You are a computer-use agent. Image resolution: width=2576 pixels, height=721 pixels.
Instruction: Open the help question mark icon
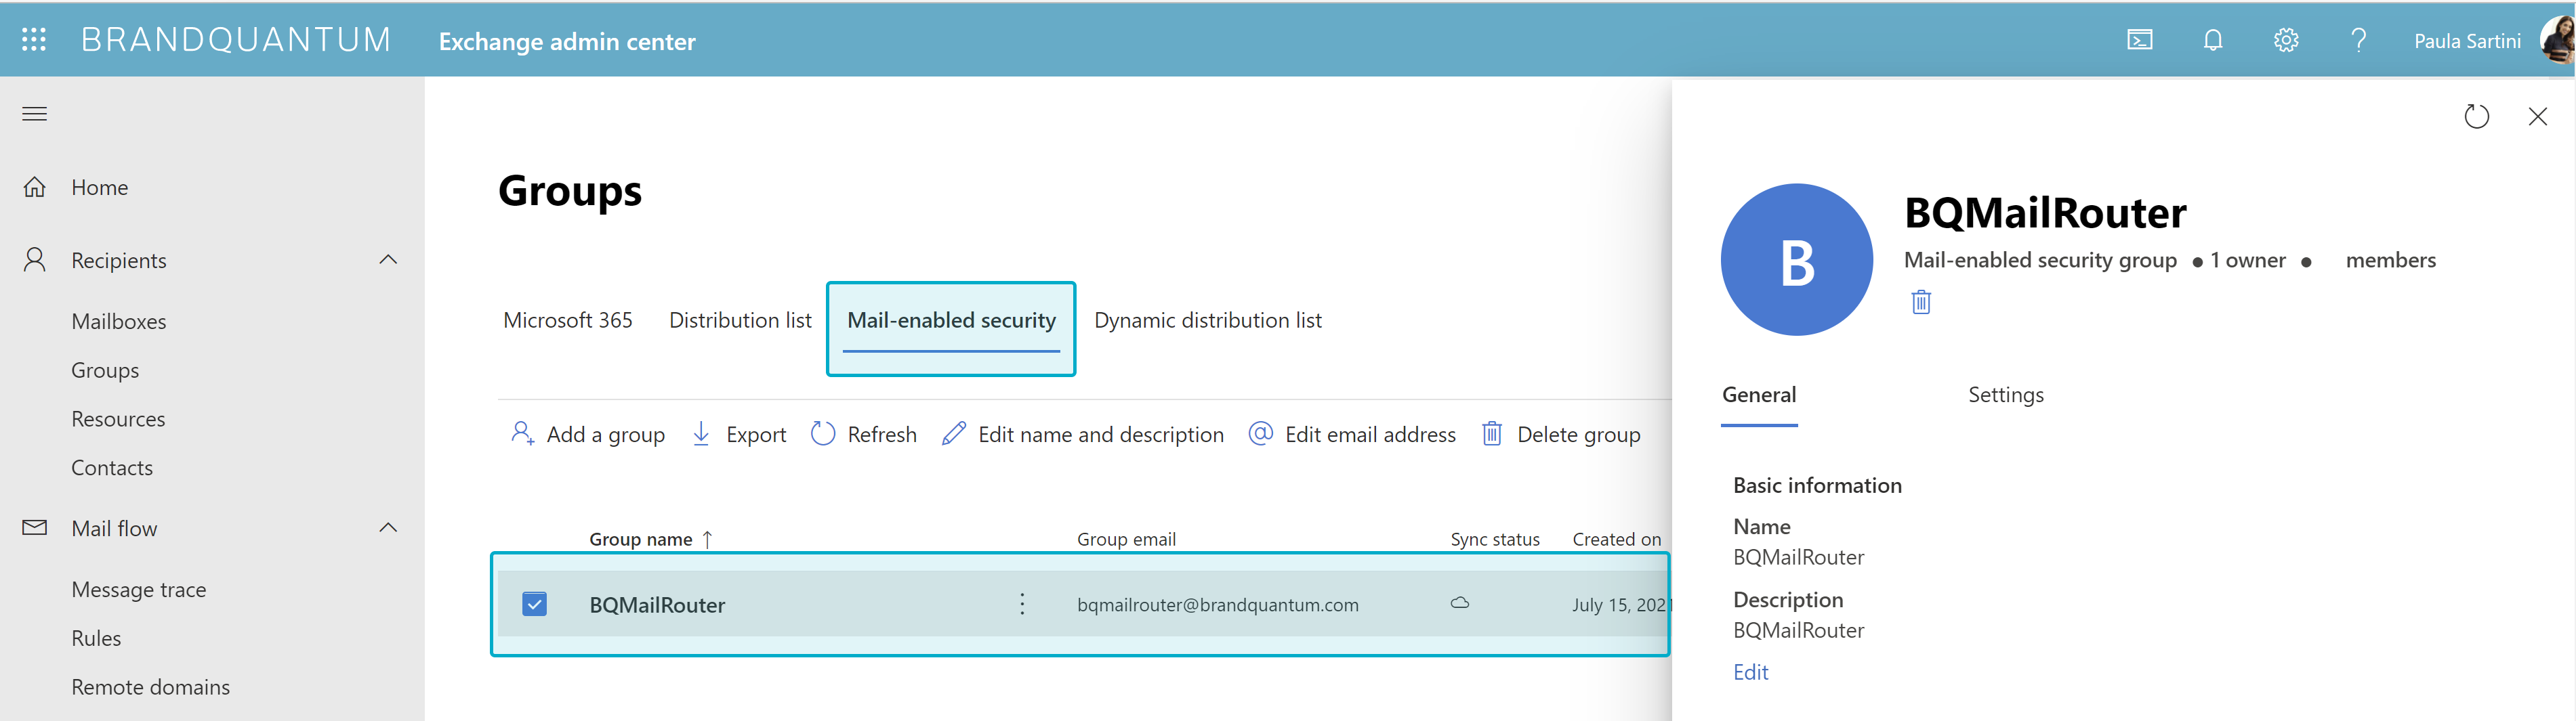[2358, 40]
